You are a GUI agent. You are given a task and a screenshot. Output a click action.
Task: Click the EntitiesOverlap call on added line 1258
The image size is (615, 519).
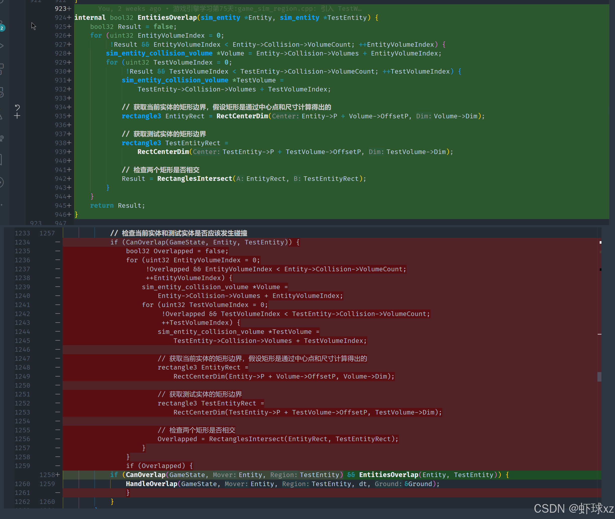pos(389,475)
